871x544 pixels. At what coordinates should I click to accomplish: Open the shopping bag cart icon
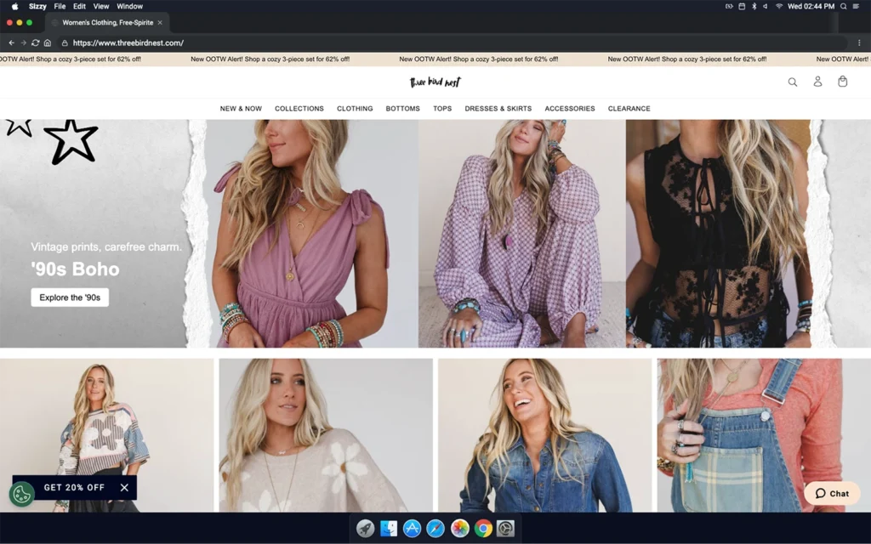pyautogui.click(x=842, y=82)
